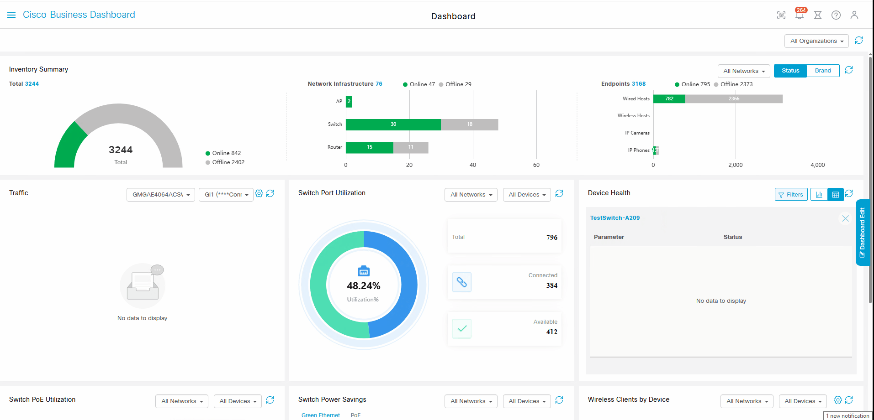Open the network discovery scan icon in header
The width and height of the screenshot is (874, 420).
781,15
